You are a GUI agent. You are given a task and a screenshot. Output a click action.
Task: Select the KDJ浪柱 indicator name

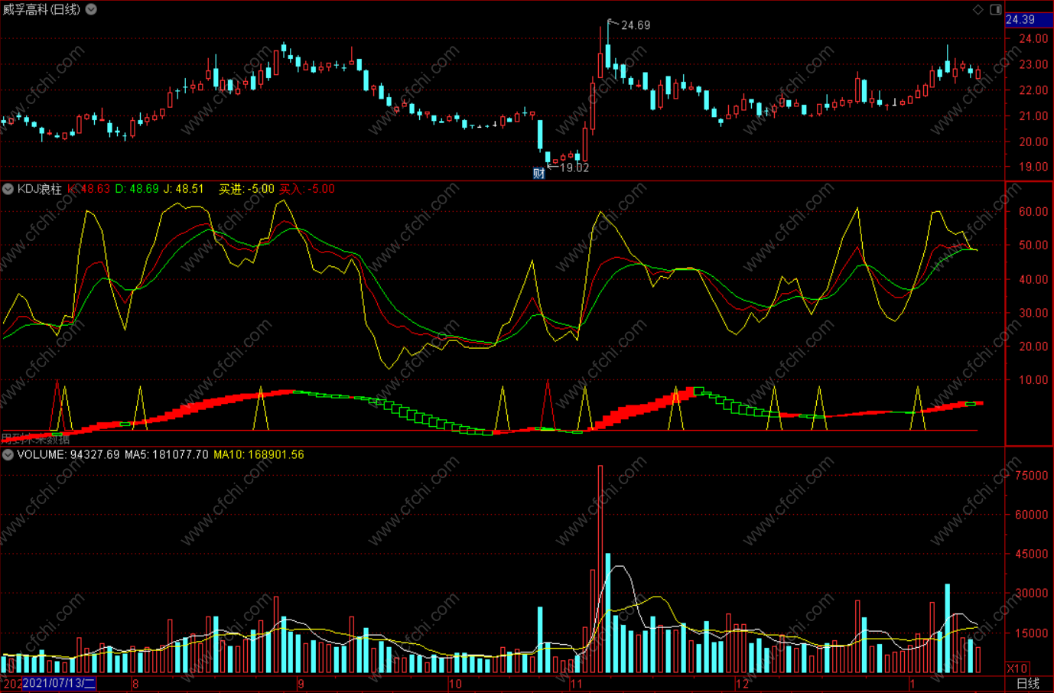pos(40,189)
